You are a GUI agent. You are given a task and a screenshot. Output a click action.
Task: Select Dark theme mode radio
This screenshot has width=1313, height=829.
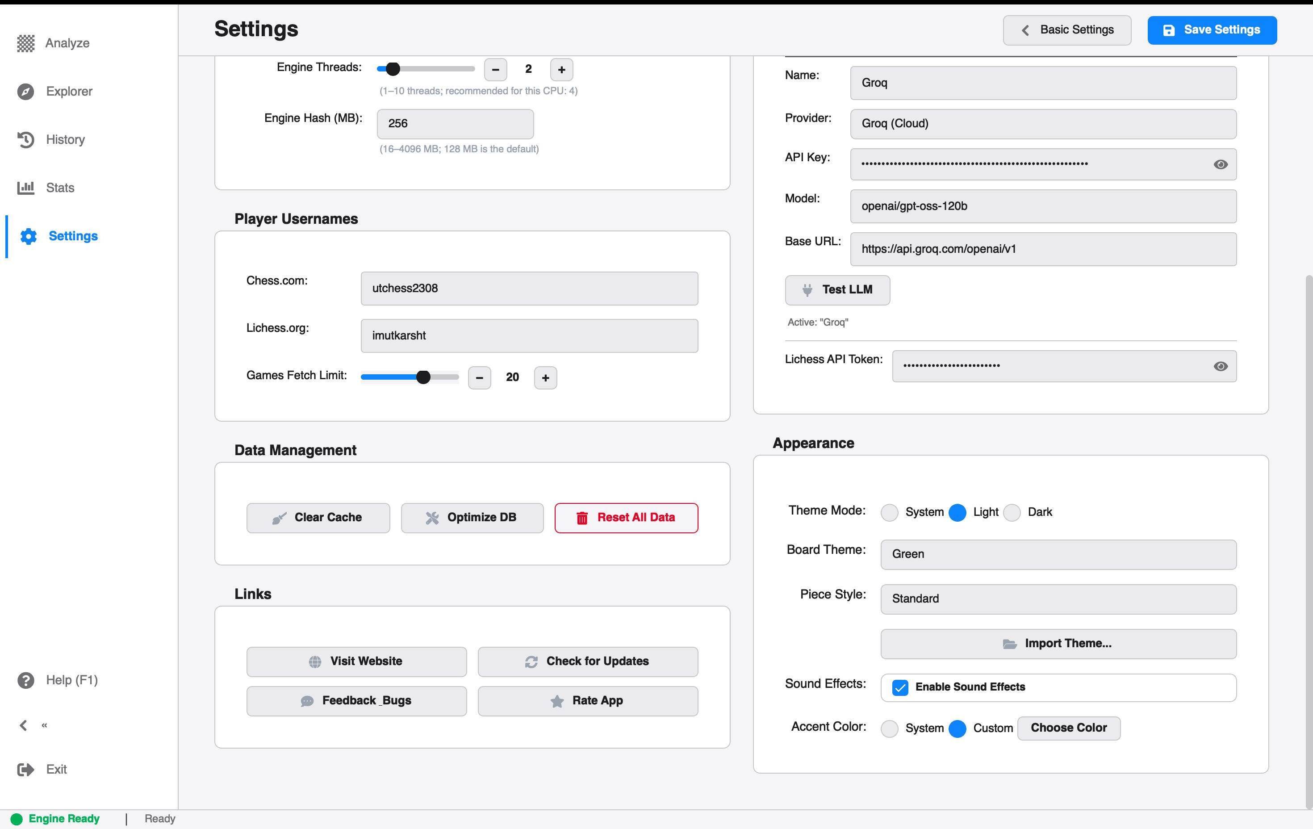click(1012, 512)
